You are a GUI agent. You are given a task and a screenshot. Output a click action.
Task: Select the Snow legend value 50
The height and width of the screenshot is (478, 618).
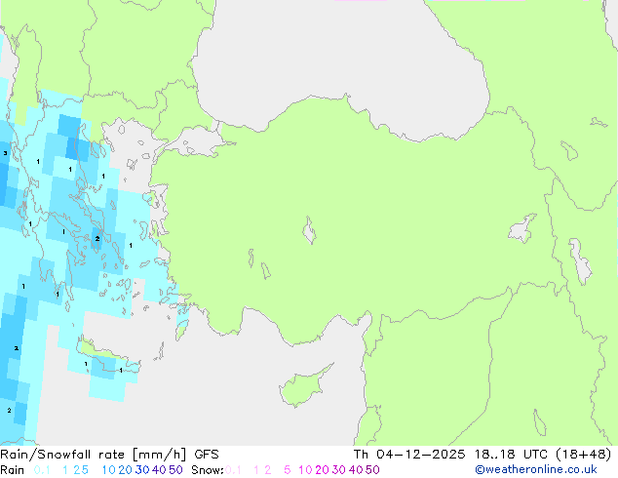click(x=372, y=470)
